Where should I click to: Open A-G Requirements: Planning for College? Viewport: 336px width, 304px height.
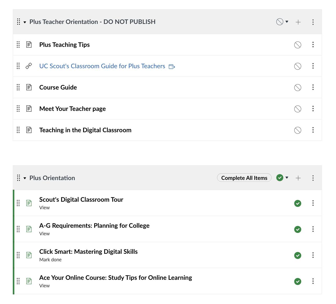point(94,226)
